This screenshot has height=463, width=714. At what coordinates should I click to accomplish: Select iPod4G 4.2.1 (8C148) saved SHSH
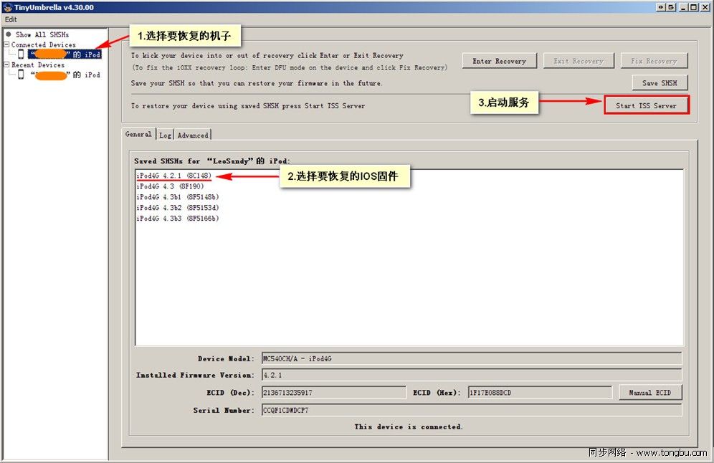(x=173, y=176)
